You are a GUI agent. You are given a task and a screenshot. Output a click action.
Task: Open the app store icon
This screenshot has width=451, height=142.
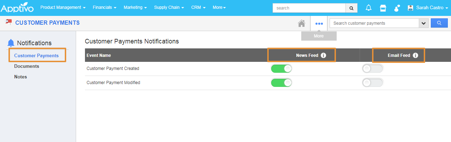(x=383, y=8)
